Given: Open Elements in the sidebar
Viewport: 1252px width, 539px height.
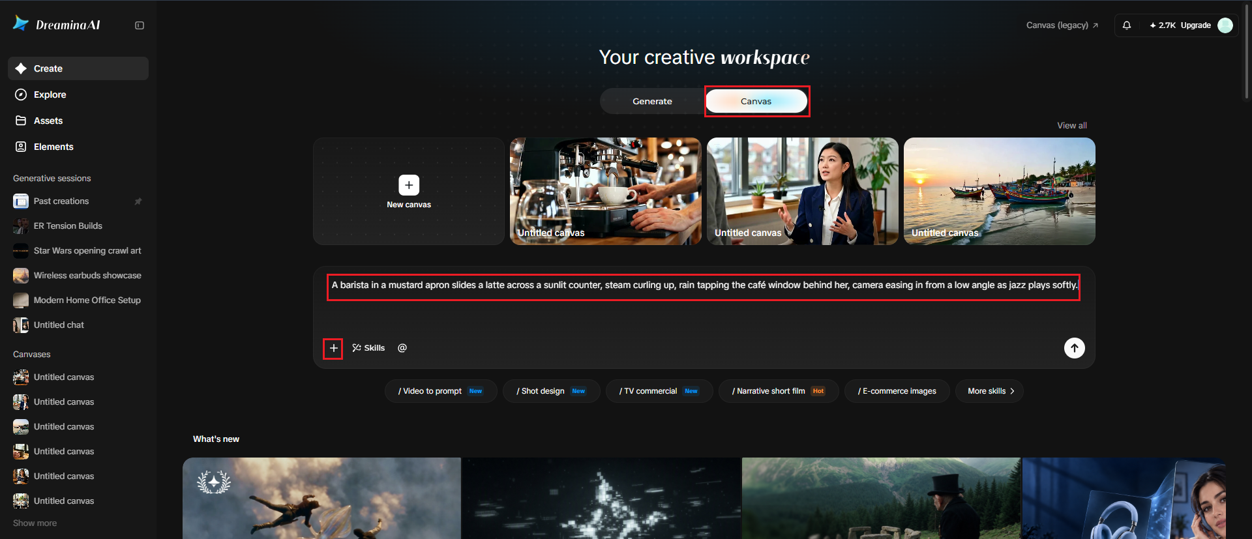Looking at the screenshot, I should pos(78,147).
